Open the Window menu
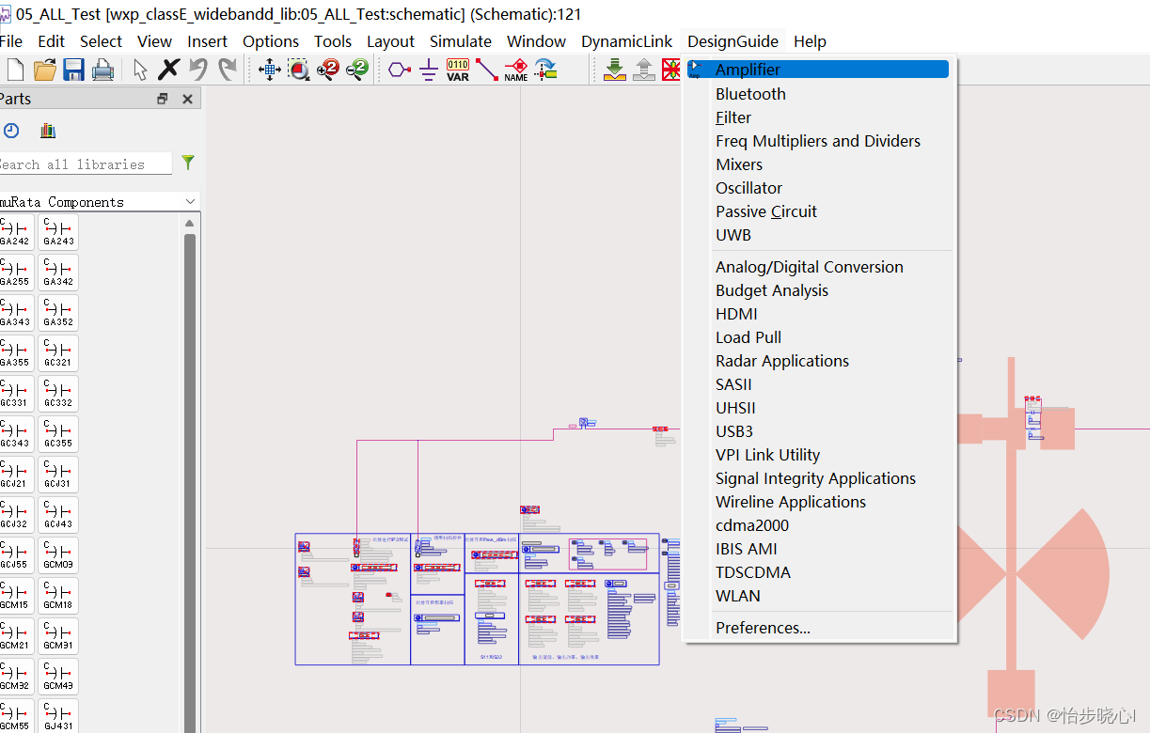The height and width of the screenshot is (733, 1150). point(536,41)
